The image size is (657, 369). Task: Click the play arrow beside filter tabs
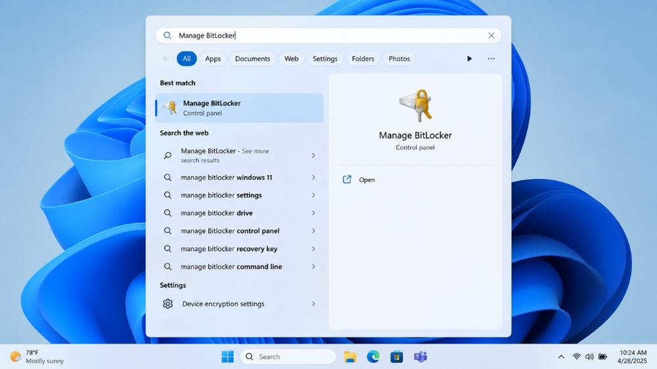pyautogui.click(x=469, y=58)
